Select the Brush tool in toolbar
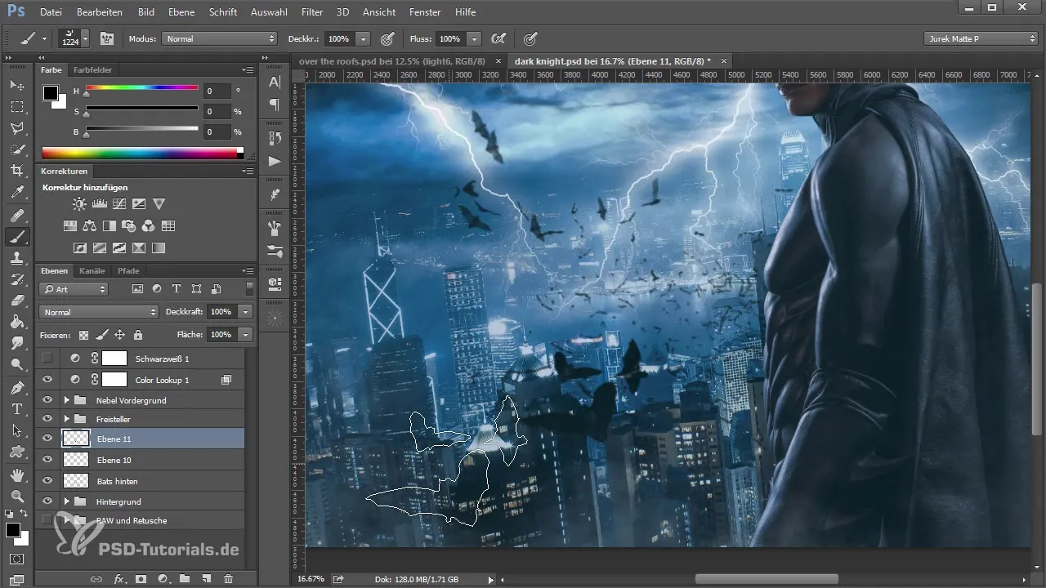Screen dimensions: 1046x588 click(17, 237)
